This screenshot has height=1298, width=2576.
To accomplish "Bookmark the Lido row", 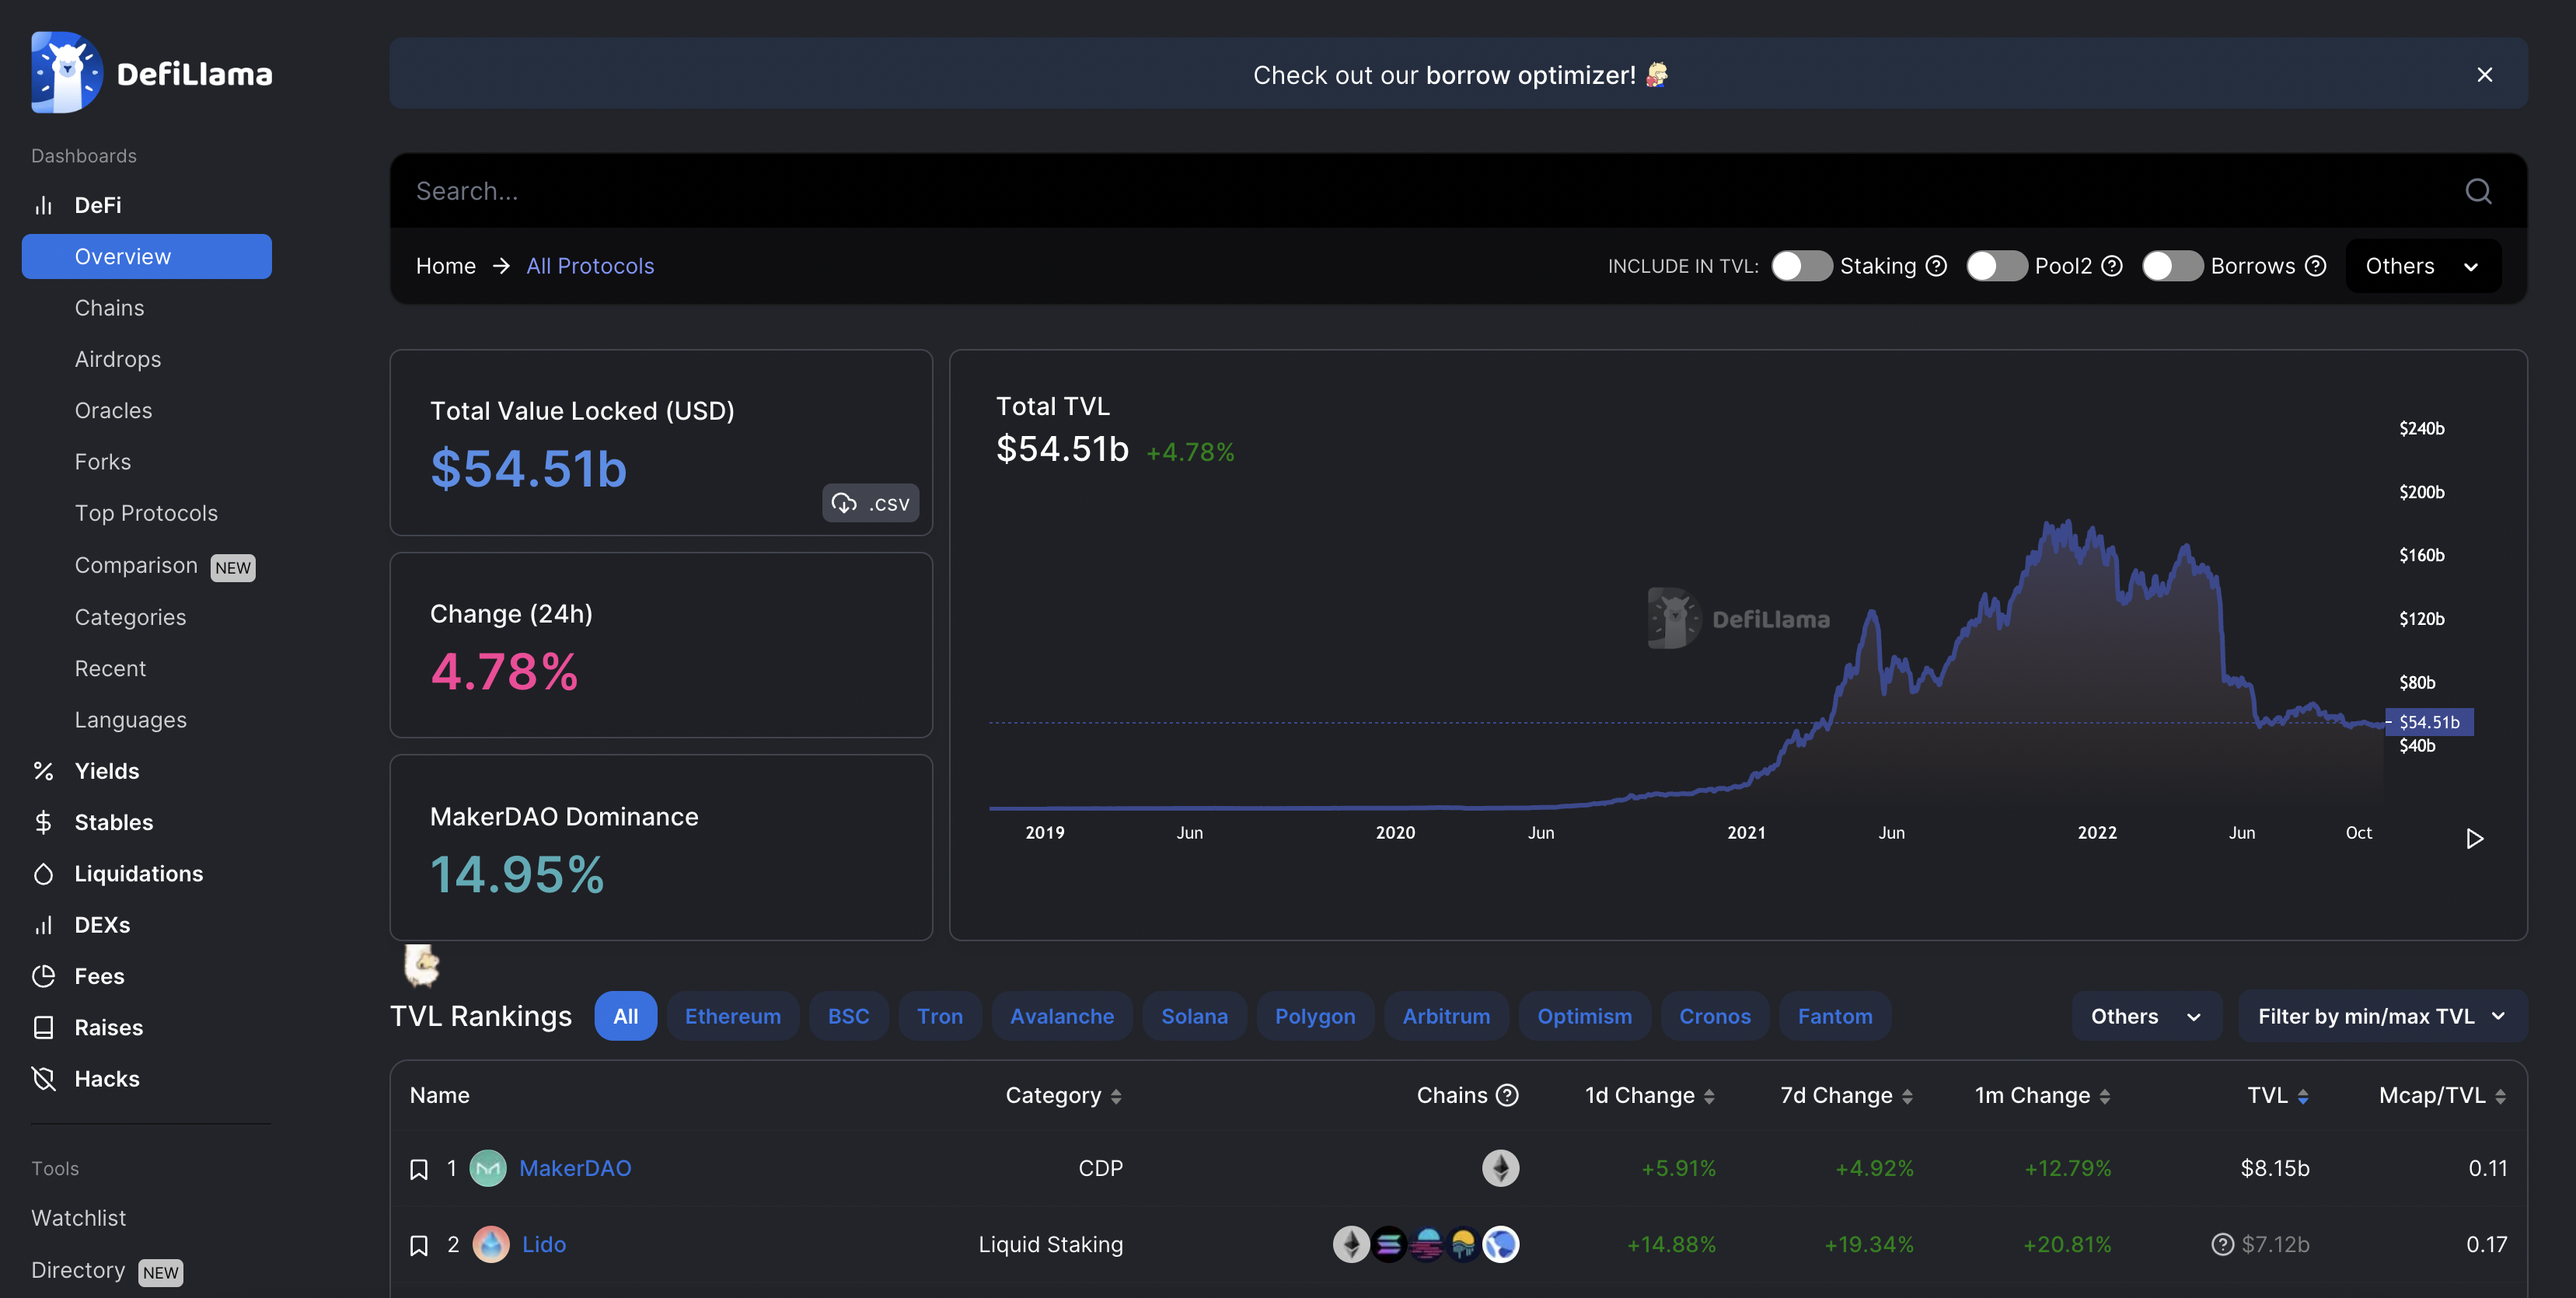I will (x=419, y=1245).
